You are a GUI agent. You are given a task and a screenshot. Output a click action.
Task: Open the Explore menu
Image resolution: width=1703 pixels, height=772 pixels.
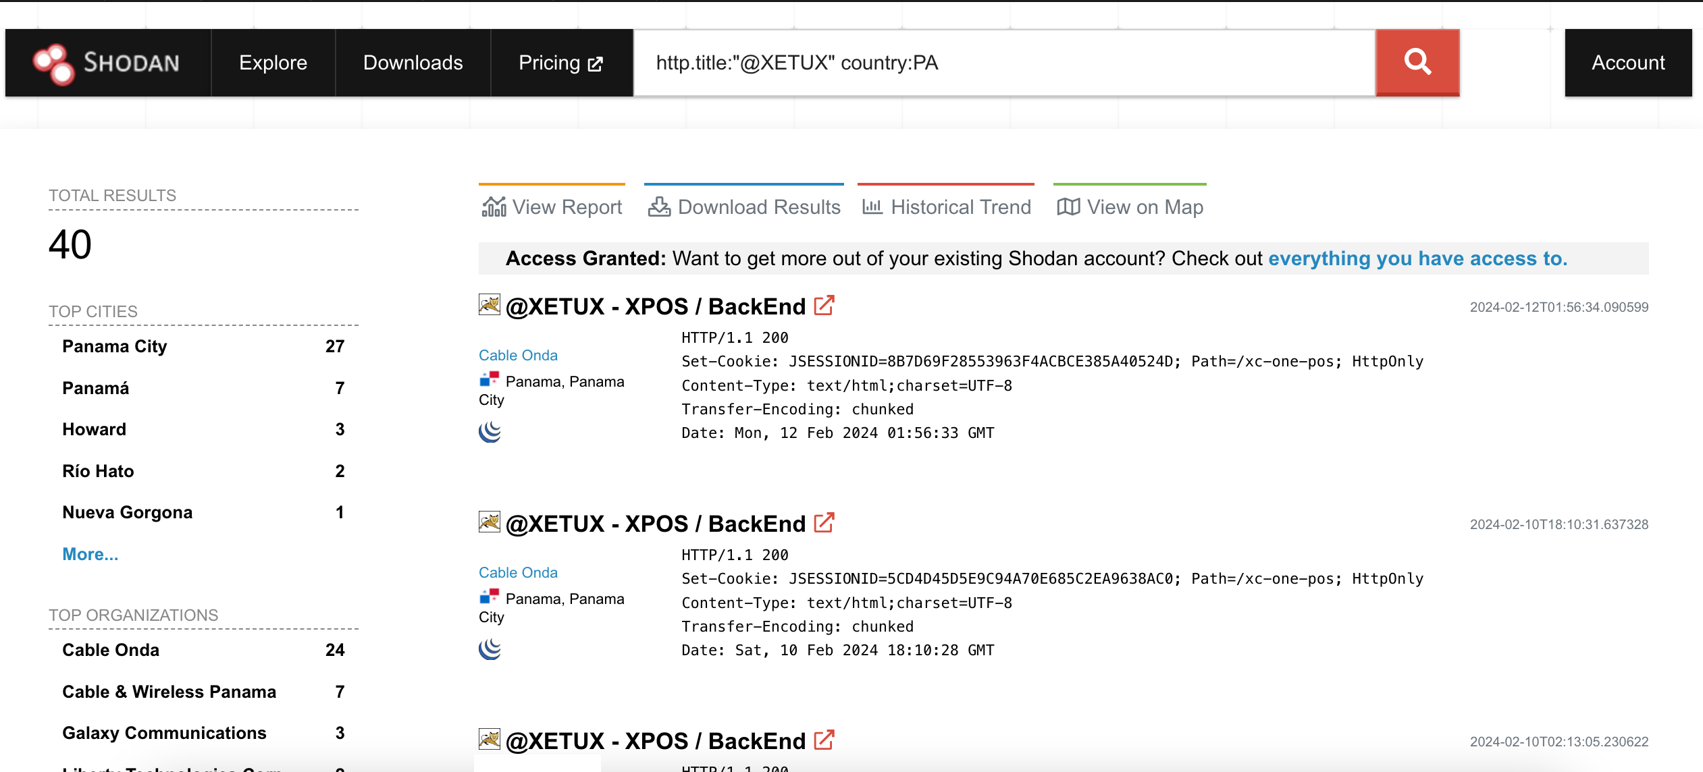coord(273,63)
